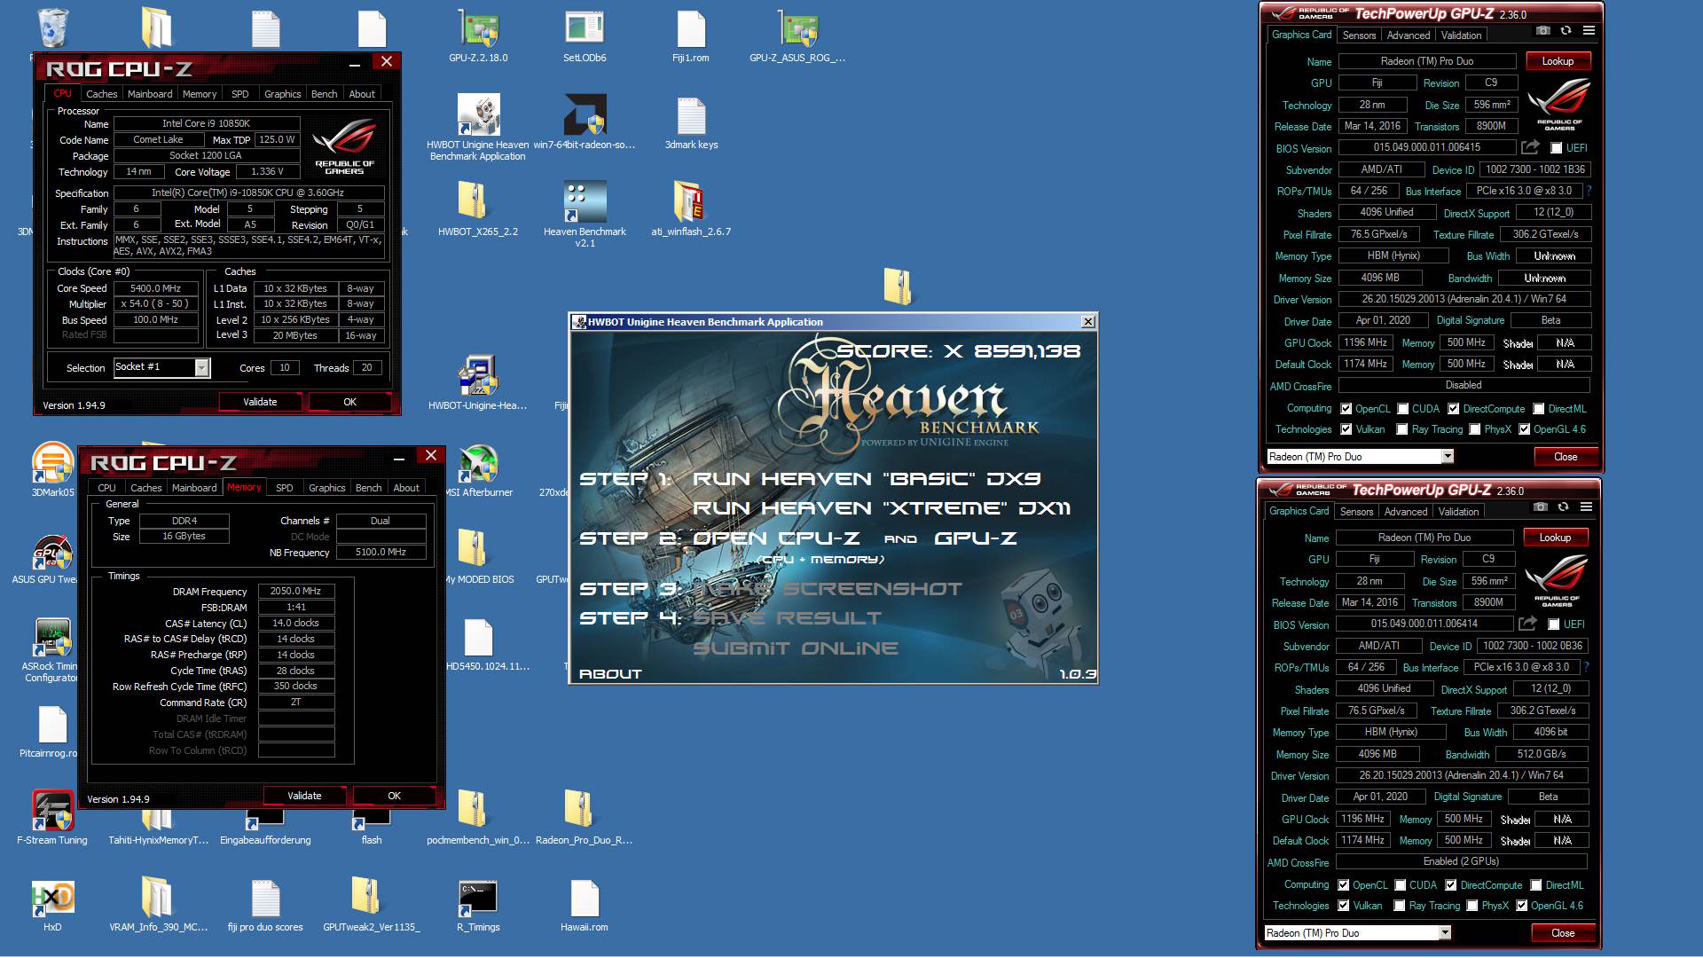1703x958 pixels.
Task: Click Name field Intel Core i9 10850K
Action: [x=206, y=123]
